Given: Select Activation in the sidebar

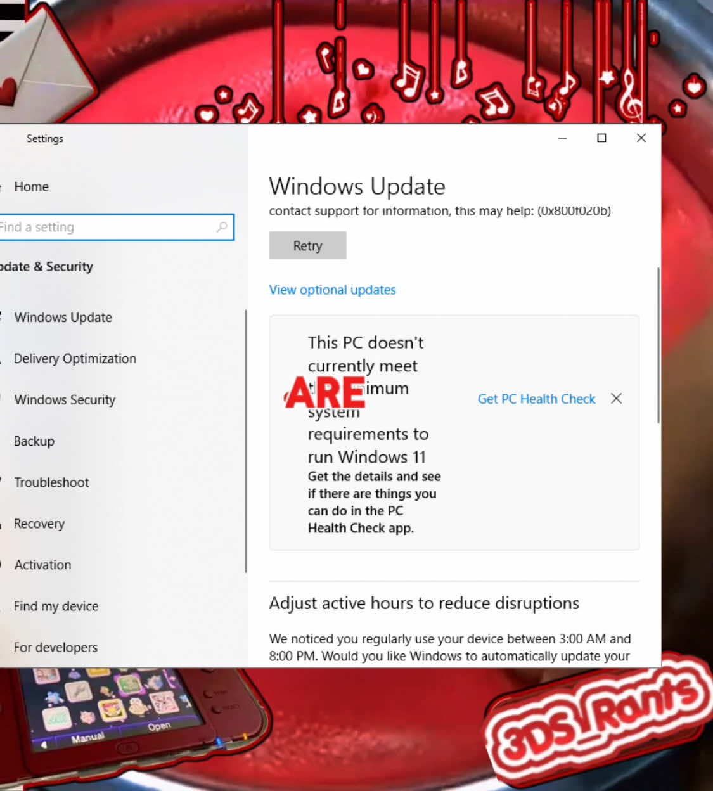Looking at the screenshot, I should tap(42, 565).
